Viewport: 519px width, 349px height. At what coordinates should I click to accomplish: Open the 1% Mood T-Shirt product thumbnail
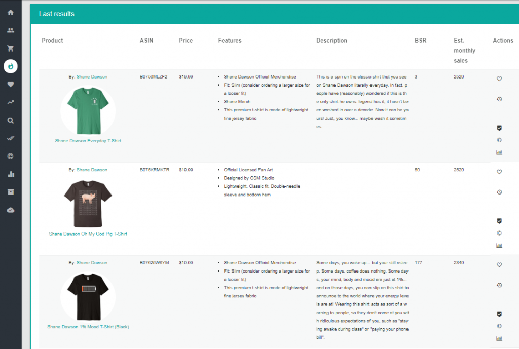88,296
